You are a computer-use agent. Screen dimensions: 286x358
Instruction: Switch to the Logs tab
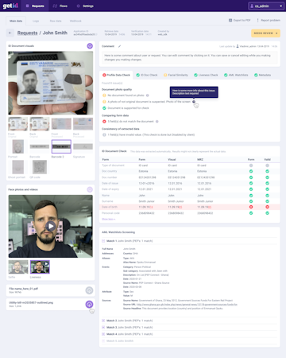click(x=36, y=21)
